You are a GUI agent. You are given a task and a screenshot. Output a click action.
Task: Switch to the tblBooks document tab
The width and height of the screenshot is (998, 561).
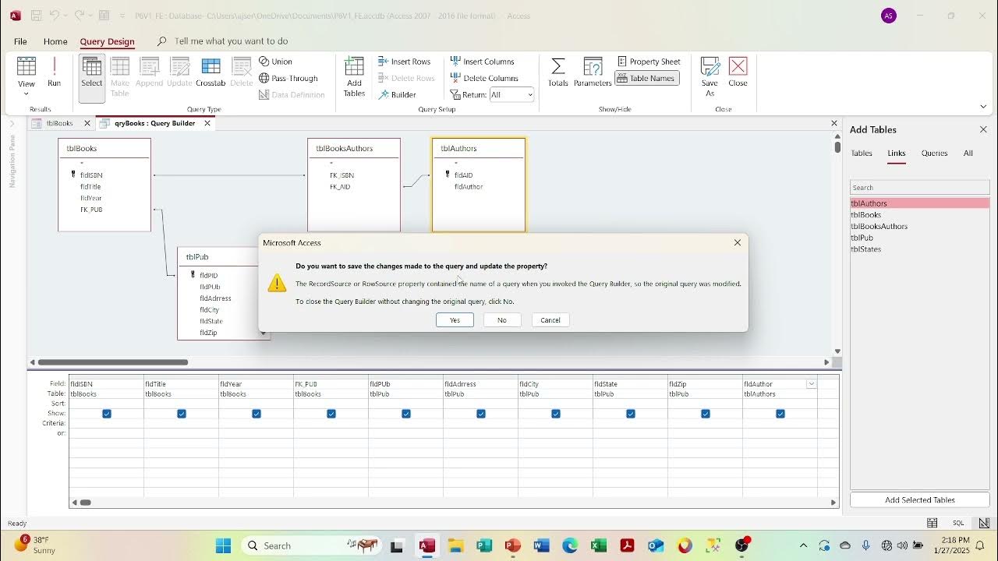point(59,123)
